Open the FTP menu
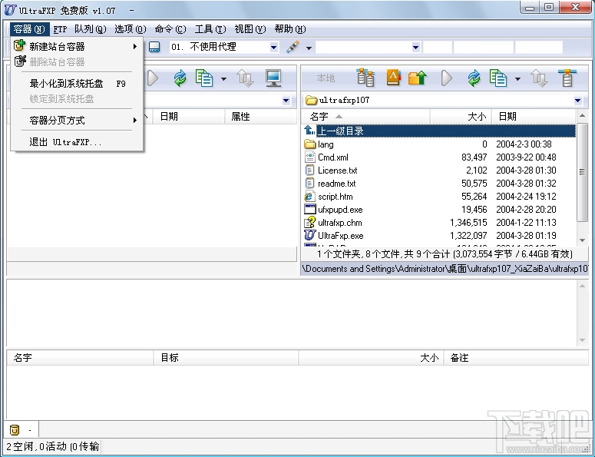The height and width of the screenshot is (457, 595). pyautogui.click(x=60, y=29)
